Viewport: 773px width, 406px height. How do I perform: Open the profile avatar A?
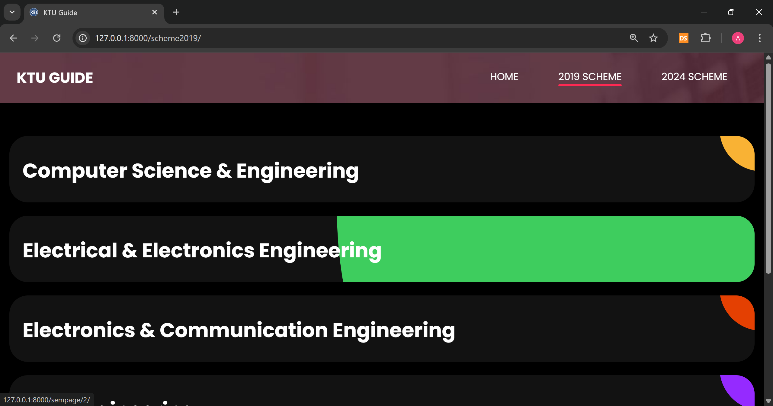pyautogui.click(x=738, y=38)
